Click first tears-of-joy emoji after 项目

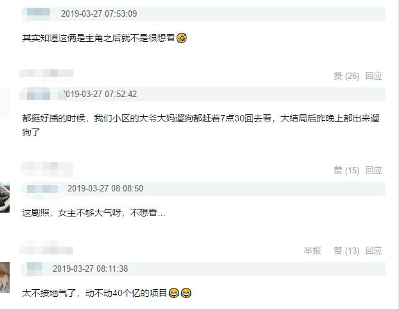point(173,293)
